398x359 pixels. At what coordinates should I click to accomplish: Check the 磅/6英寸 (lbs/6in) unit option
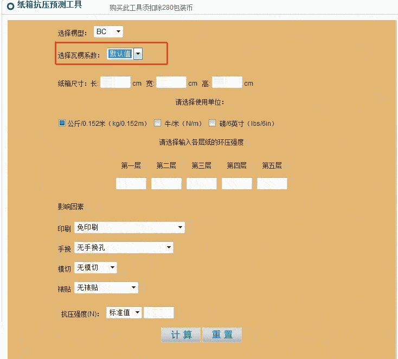pyautogui.click(x=213, y=123)
